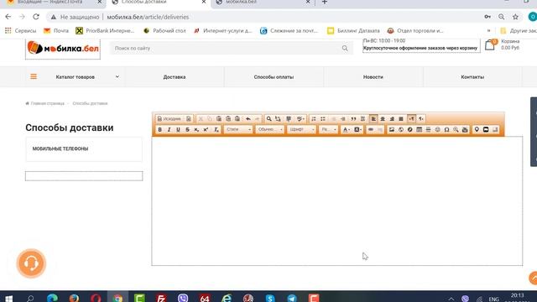Toggle strikethrough formatting

point(187,130)
